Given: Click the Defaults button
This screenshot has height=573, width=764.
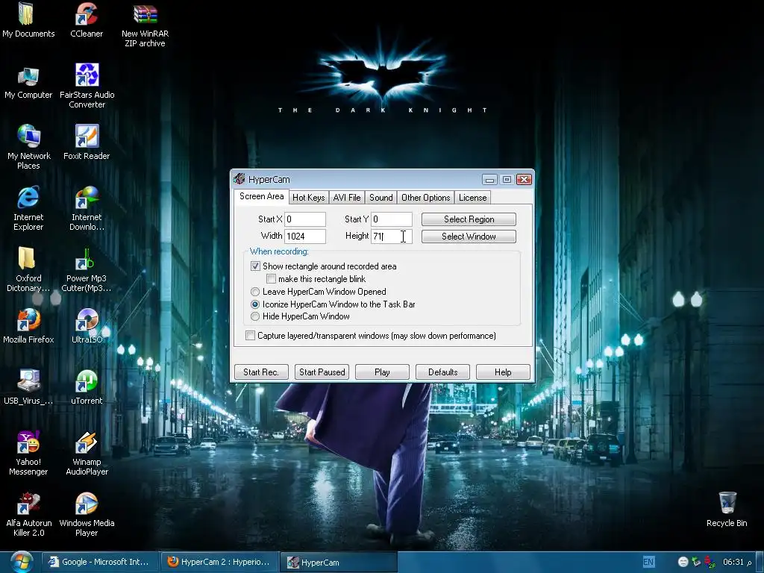Looking at the screenshot, I should tap(443, 372).
